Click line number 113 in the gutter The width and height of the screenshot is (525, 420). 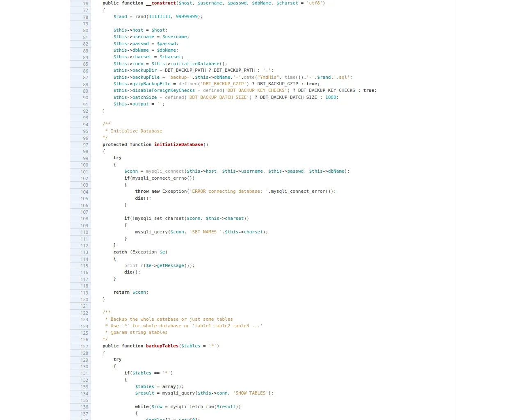pos(84,252)
